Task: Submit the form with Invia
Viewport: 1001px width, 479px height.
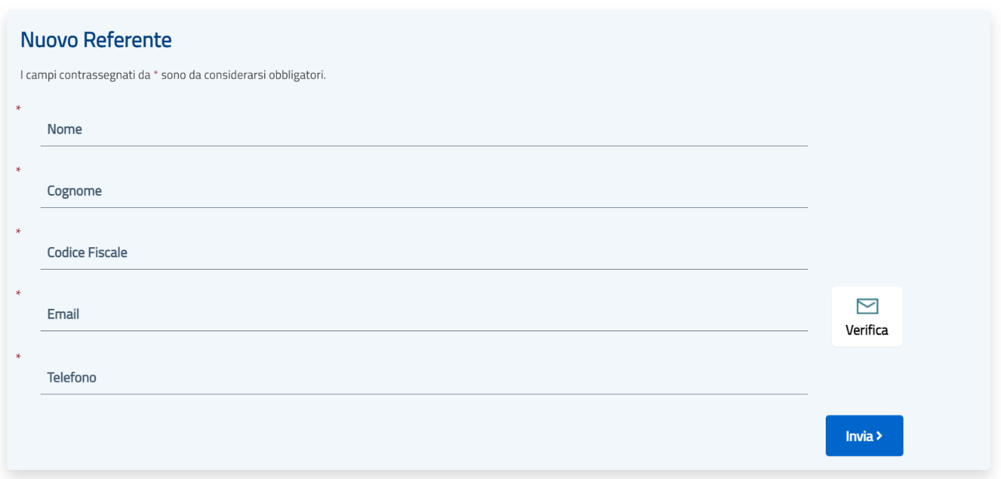Action: (864, 436)
